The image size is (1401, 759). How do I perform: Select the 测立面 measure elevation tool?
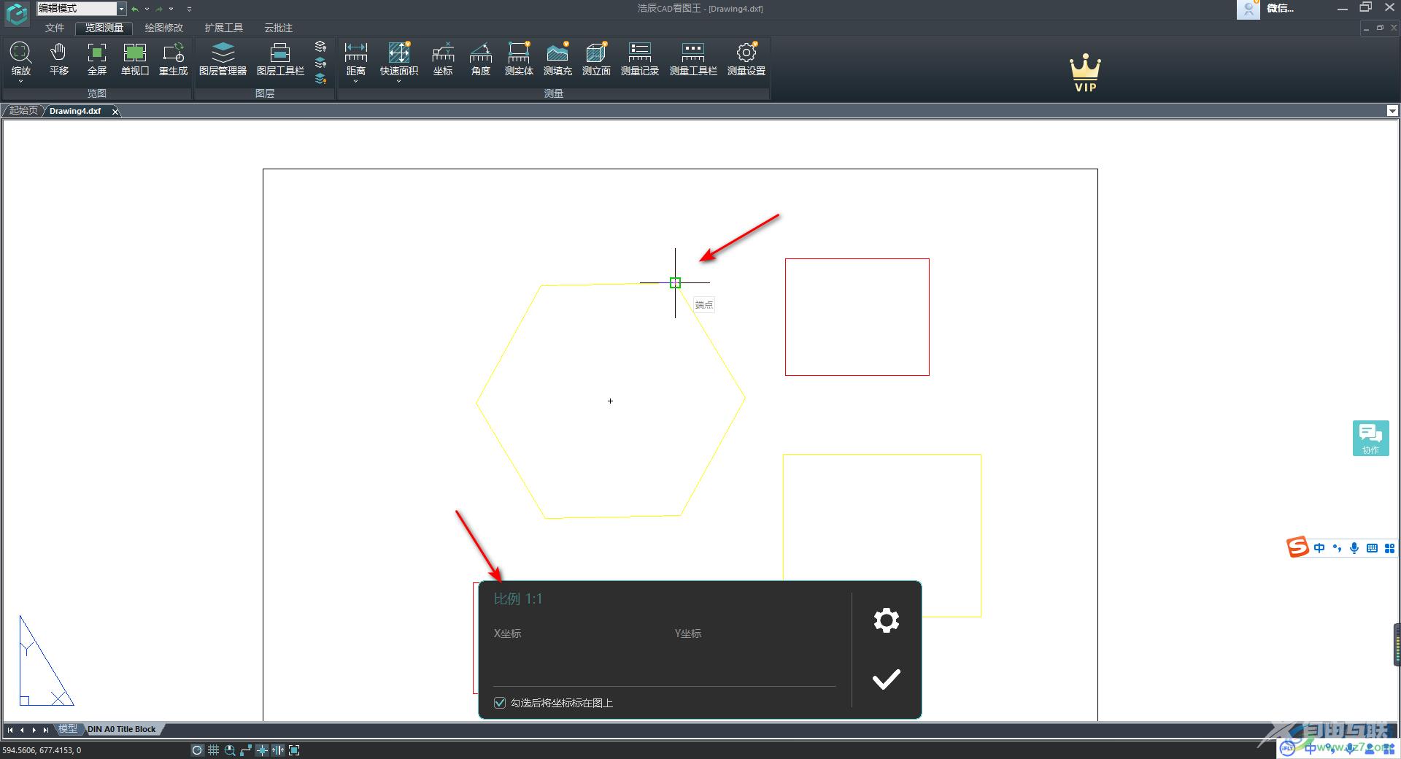(596, 58)
